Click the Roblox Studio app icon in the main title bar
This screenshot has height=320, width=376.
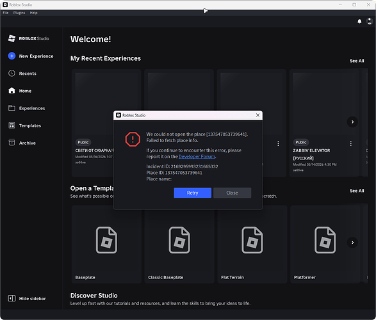[5, 4]
